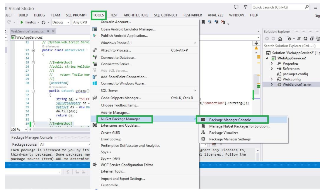325x190 pixels.
Task: Expand the Web.config node
Action: tap(272, 79)
